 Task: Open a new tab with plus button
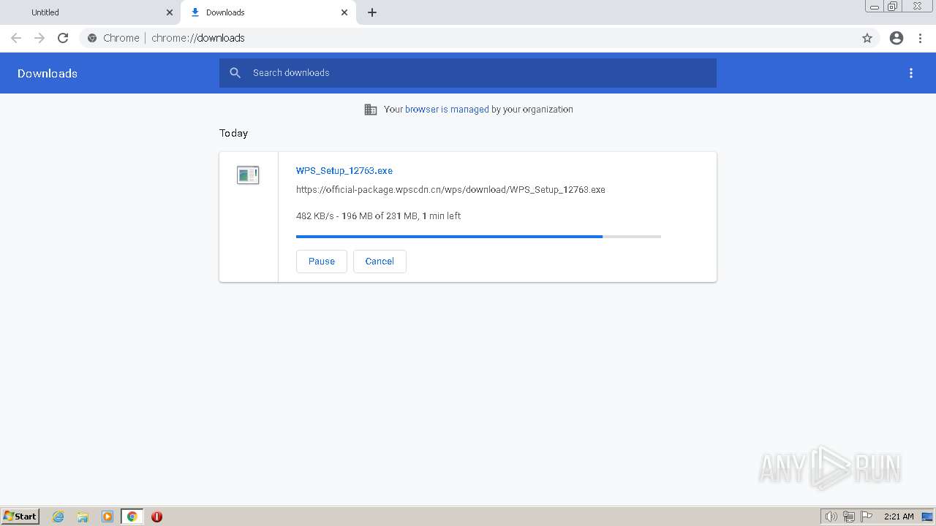(372, 12)
